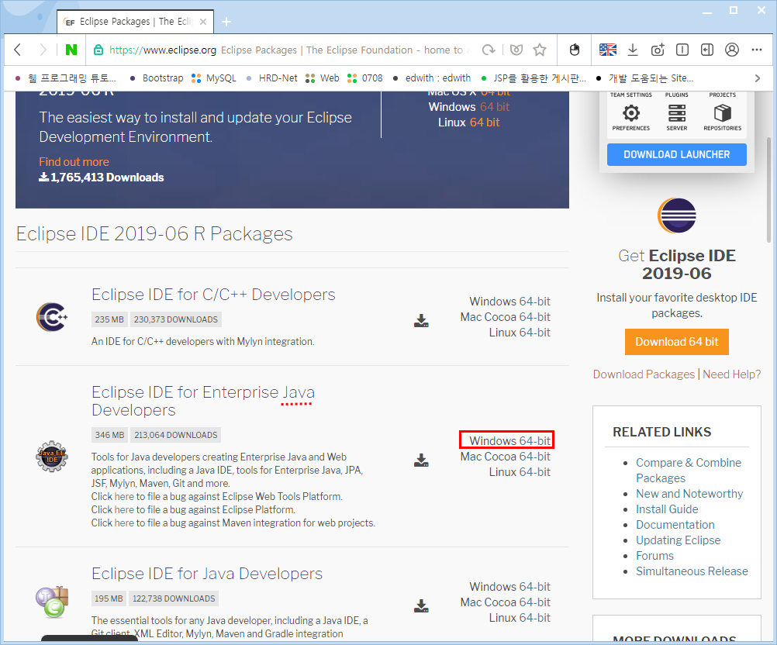
Task: Open Install Guide link
Action: click(x=667, y=509)
